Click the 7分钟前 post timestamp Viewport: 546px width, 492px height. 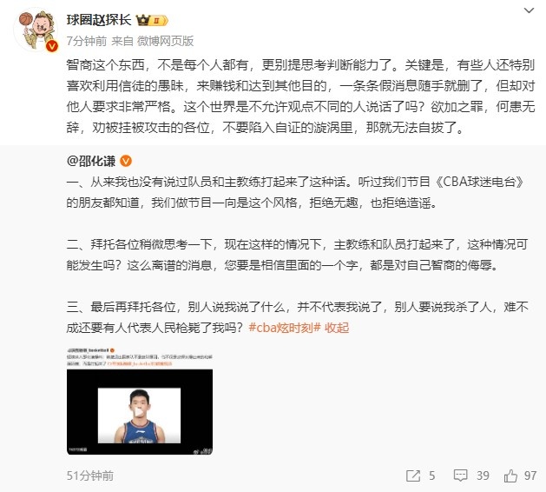(86, 41)
